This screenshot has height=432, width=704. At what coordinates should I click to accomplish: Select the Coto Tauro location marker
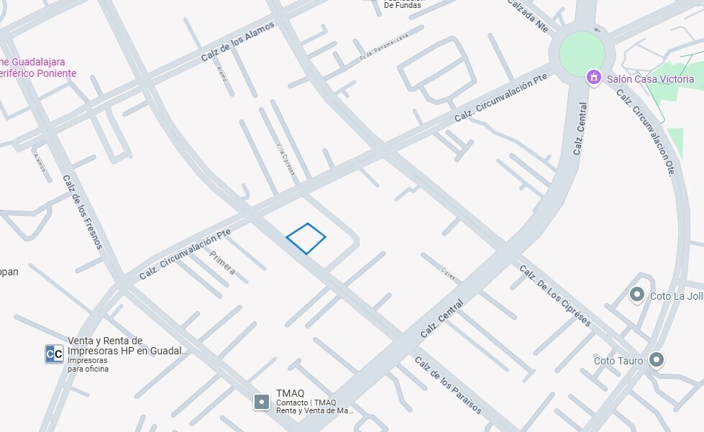point(657,360)
